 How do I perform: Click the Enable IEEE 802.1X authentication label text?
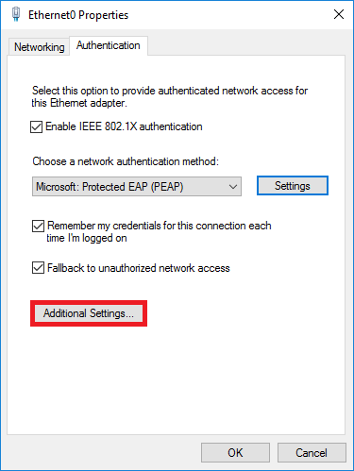[x=124, y=126]
